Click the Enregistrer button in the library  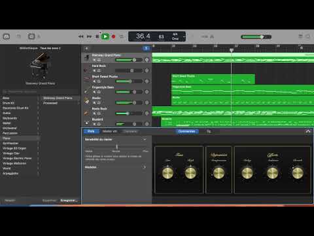click(68, 201)
